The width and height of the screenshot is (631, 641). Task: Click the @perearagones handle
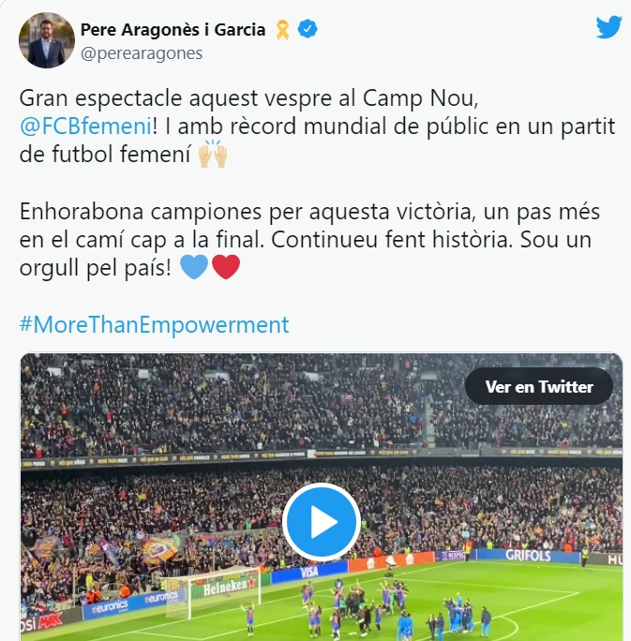[142, 53]
